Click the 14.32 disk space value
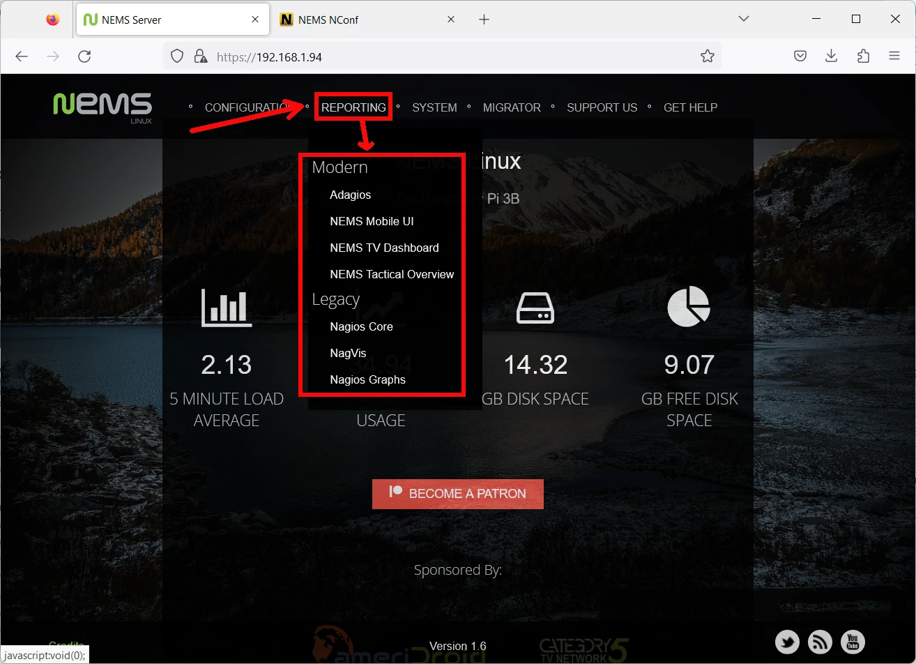Viewport: 916px width, 664px height. tap(535, 365)
